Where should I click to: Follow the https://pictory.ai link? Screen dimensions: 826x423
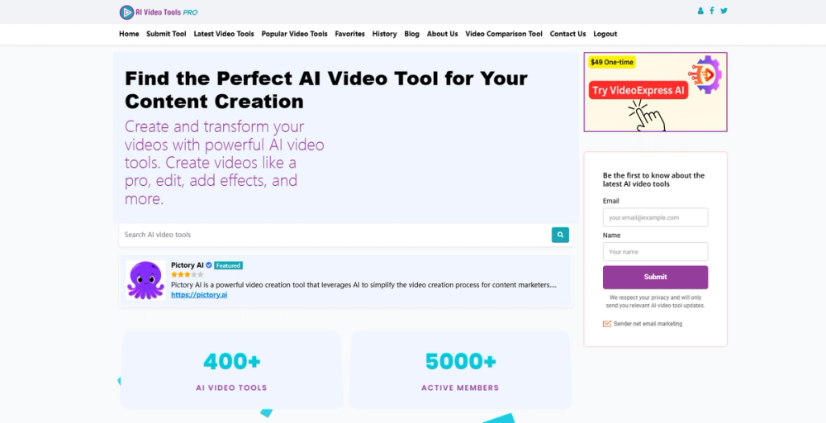[199, 295]
